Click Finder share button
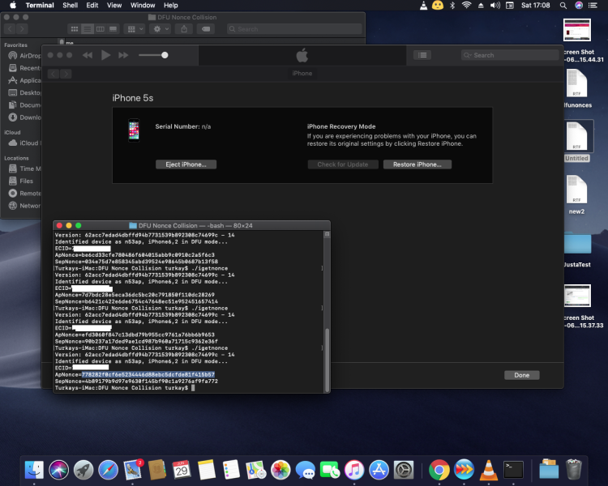The height and width of the screenshot is (486, 608). tap(184, 29)
